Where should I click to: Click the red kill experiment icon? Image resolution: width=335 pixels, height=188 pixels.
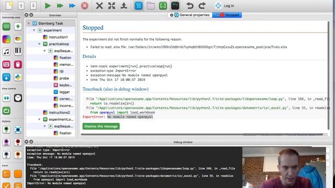pyautogui.click(x=85, y=6)
